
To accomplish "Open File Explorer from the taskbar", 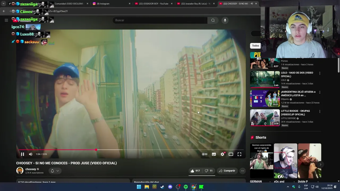I will [x=147, y=187].
